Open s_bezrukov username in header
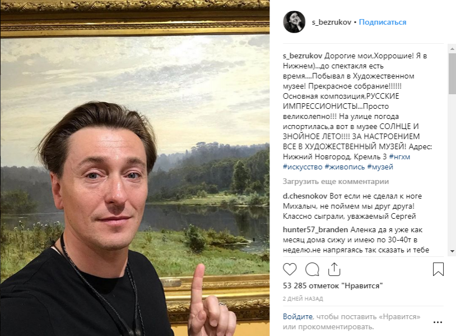The image size is (456, 336). click(x=332, y=22)
